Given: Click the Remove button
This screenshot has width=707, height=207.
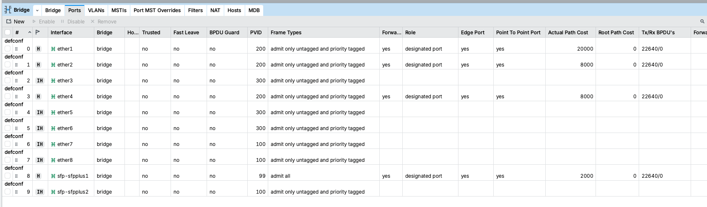Looking at the screenshot, I should 104,21.
